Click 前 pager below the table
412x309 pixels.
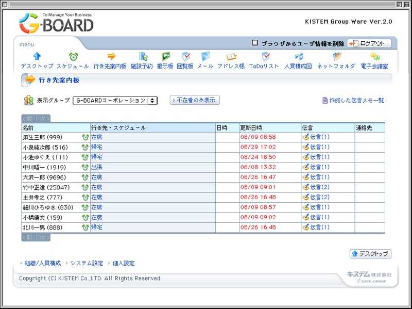point(29,237)
